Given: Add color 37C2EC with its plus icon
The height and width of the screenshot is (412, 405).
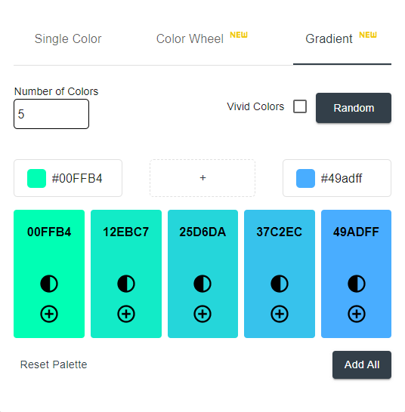Looking at the screenshot, I should tap(280, 314).
